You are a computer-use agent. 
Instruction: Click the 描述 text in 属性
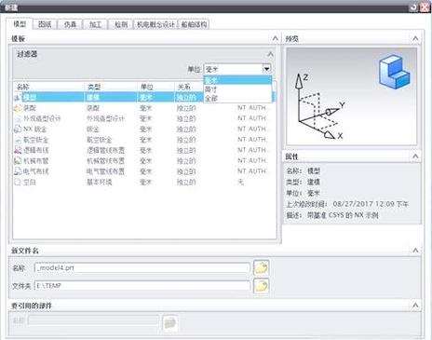tap(343, 215)
